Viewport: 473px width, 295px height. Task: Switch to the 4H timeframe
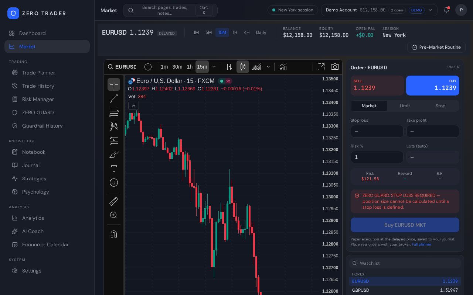[x=246, y=32]
